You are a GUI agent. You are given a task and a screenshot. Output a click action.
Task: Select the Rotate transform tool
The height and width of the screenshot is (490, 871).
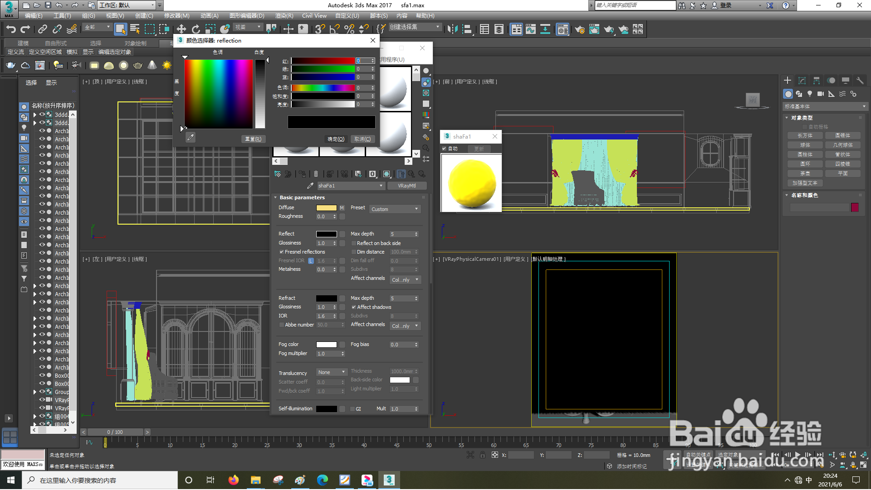coord(196,29)
